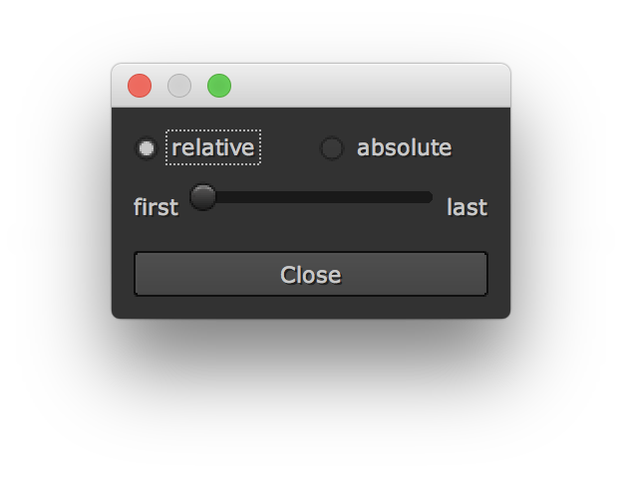The height and width of the screenshot is (478, 622).
Task: Click the gap between relative and absolute
Action: [289, 148]
